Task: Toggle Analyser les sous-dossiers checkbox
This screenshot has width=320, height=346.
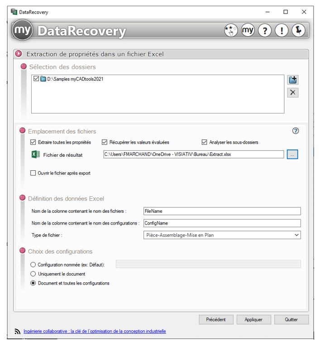Action: point(204,142)
